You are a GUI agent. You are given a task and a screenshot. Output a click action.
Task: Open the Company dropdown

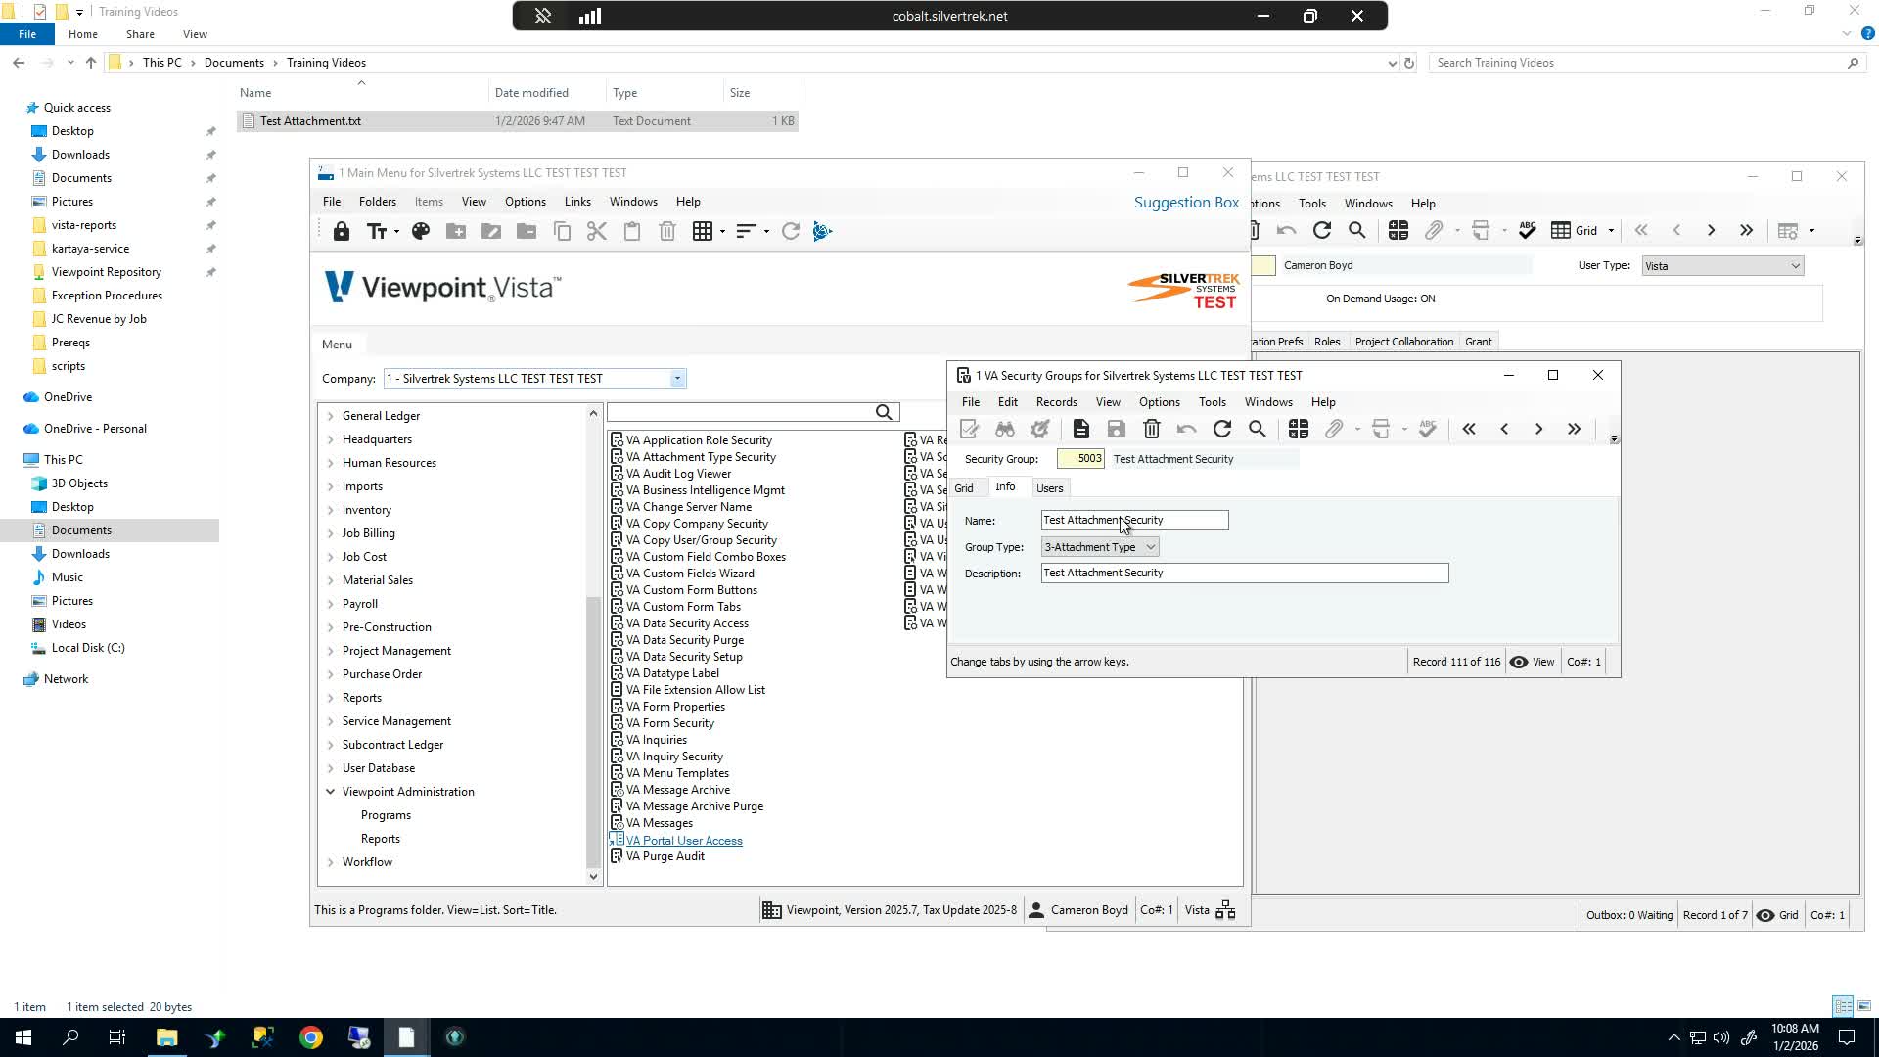click(x=677, y=379)
